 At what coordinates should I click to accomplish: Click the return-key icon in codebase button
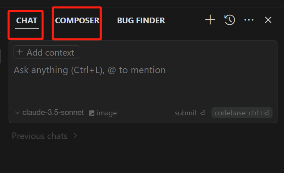(267, 113)
